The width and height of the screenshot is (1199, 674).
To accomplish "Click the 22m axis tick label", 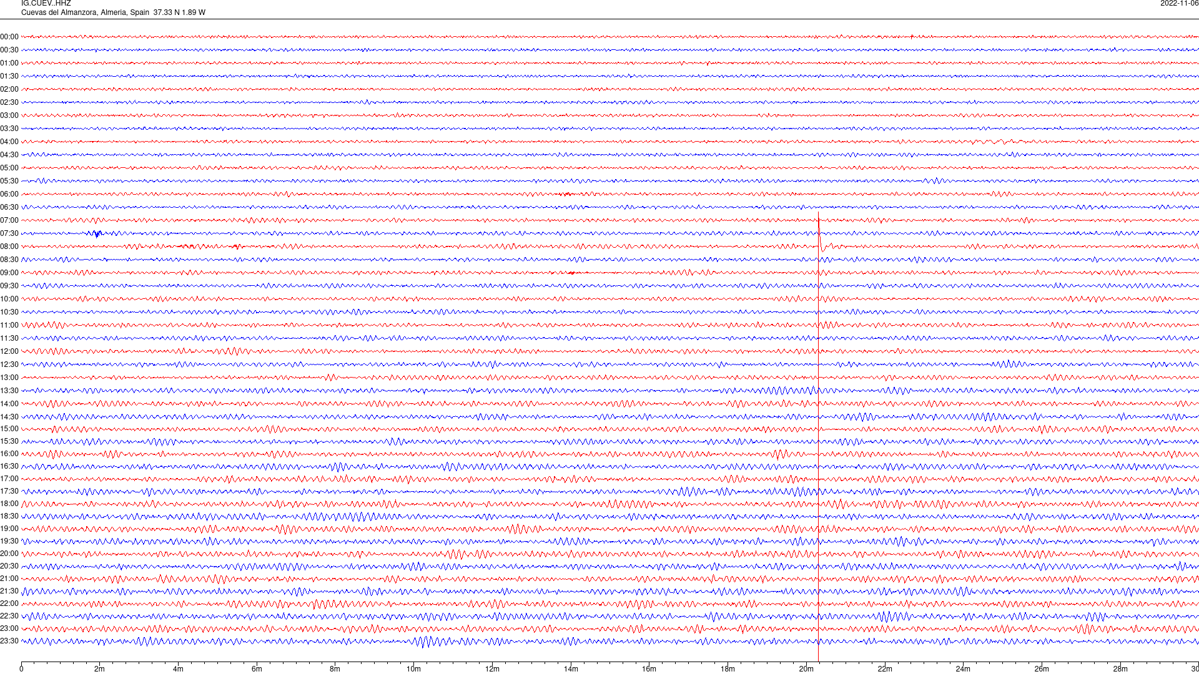I will click(885, 669).
